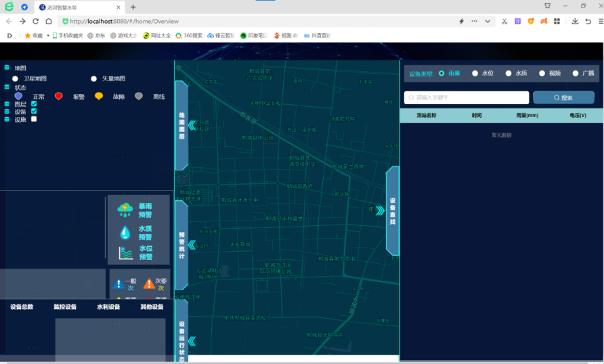Collapse the 预警统计 side panel
The image size is (604, 364).
click(181, 244)
